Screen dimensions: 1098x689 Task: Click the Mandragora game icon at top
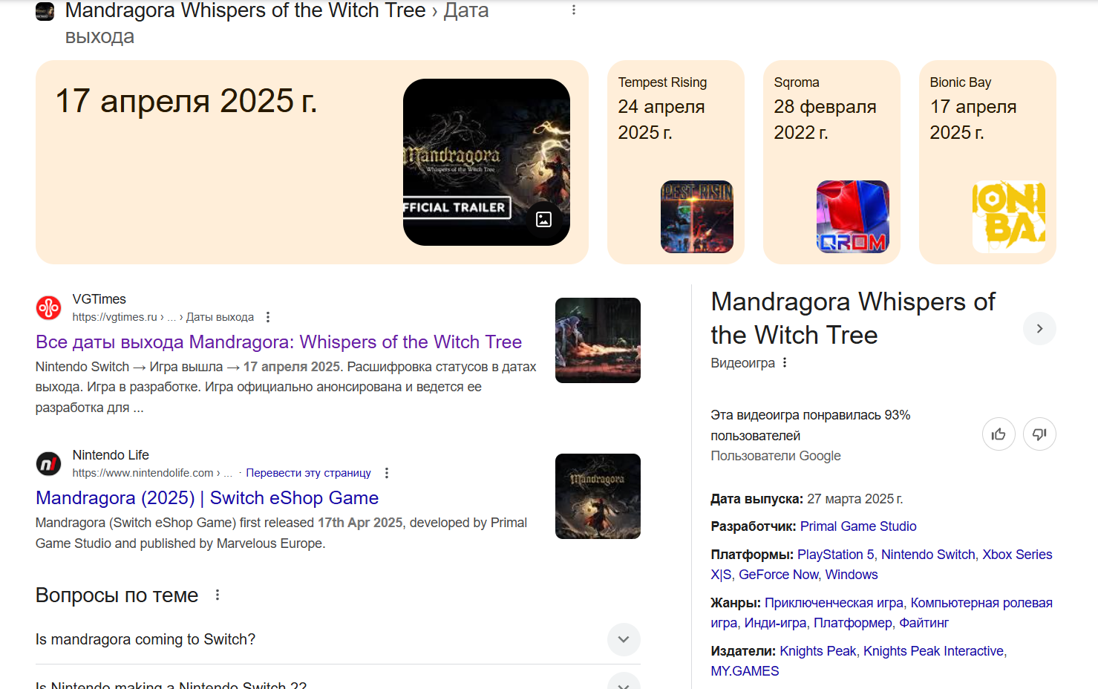[x=45, y=11]
